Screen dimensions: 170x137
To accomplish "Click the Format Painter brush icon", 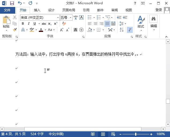I will [x=15, y=29].
